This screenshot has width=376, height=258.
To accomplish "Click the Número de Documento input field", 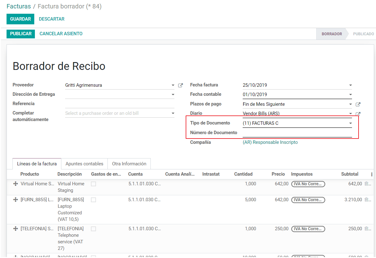I will 297,133.
